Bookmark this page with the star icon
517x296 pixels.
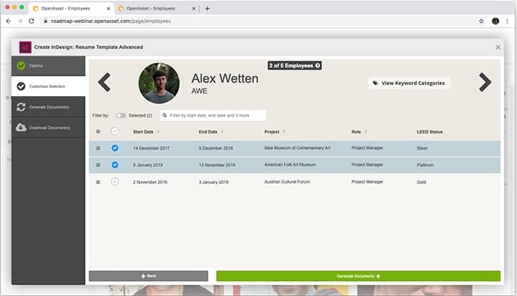pyautogui.click(x=481, y=21)
